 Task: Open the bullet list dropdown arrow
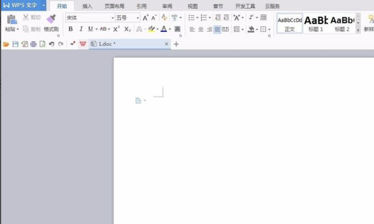coord(197,17)
